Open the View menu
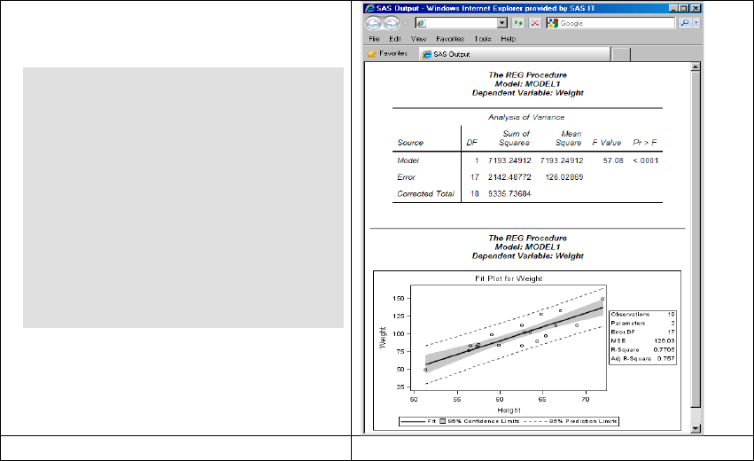 pos(418,39)
